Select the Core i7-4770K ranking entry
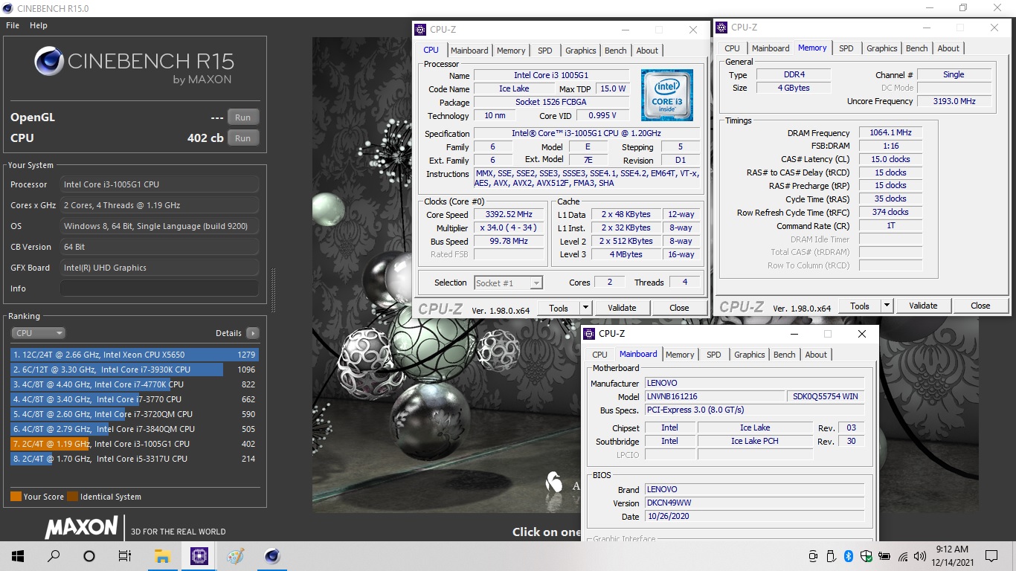The width and height of the screenshot is (1016, 571). [x=135, y=384]
